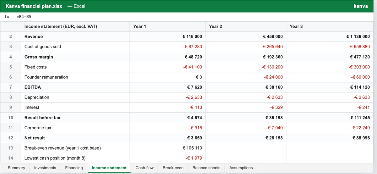The width and height of the screenshot is (377, 174).
Task: Select corporate tax cell -€ 22 249
Action: coord(330,128)
